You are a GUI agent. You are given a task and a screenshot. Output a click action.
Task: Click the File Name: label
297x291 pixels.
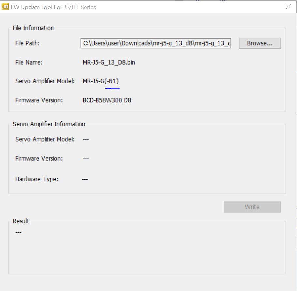pyautogui.click(x=29, y=62)
